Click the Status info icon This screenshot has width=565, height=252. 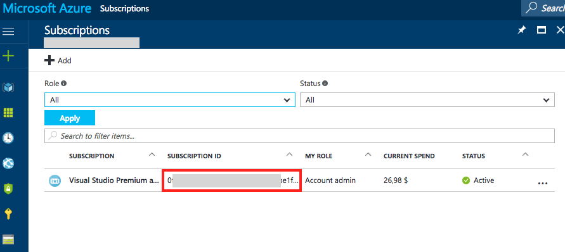pos(325,84)
